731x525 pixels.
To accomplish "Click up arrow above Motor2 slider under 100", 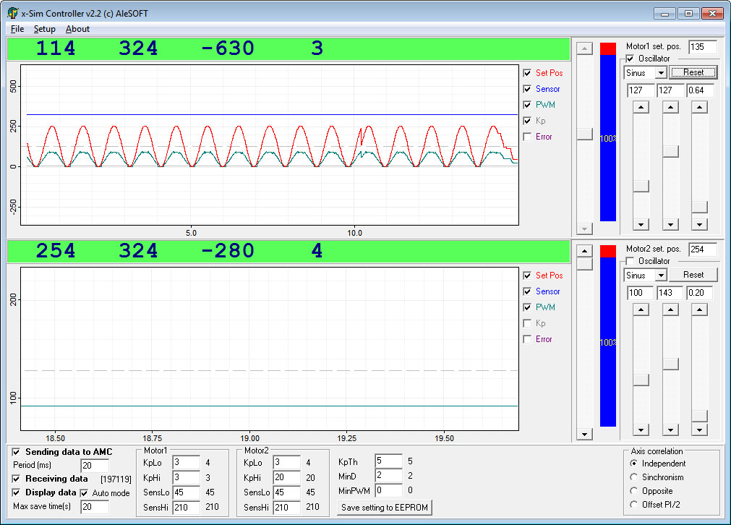I will pyautogui.click(x=641, y=310).
